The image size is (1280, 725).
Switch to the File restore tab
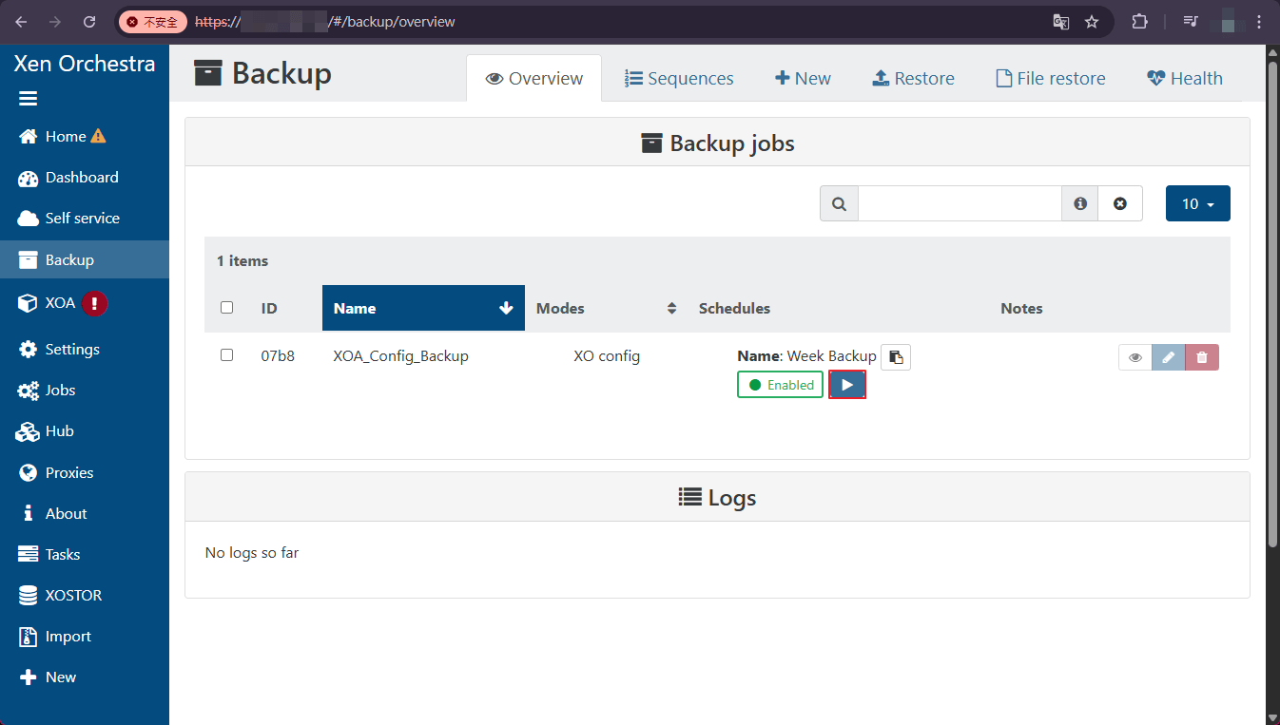[1051, 78]
